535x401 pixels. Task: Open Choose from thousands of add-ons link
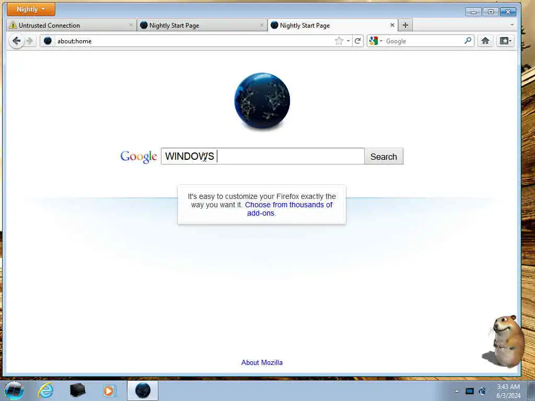point(288,209)
